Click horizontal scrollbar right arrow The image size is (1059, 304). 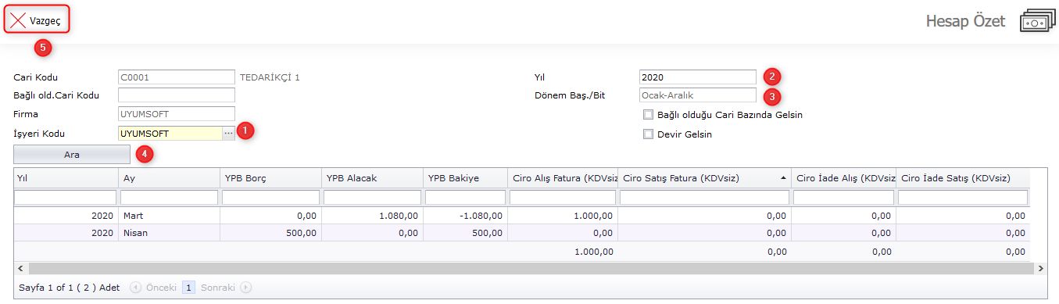tap(1040, 268)
